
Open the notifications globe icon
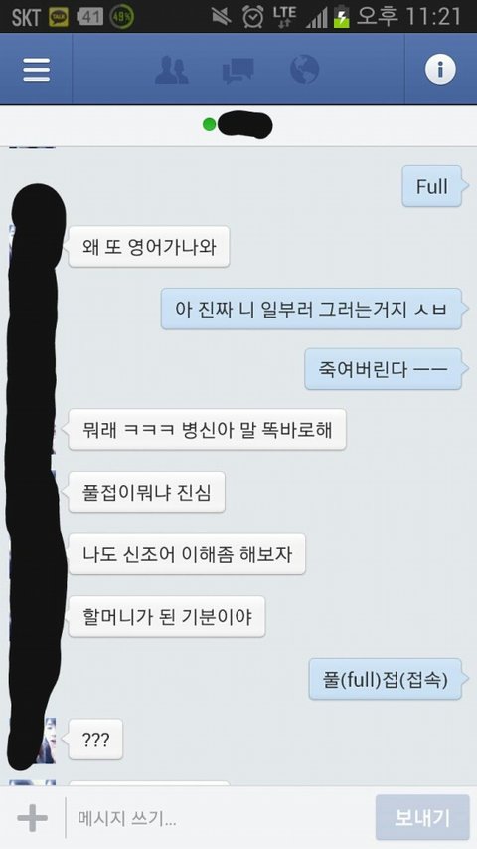(x=304, y=69)
